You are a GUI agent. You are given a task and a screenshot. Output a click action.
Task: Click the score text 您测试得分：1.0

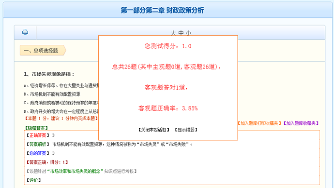(x=168, y=46)
